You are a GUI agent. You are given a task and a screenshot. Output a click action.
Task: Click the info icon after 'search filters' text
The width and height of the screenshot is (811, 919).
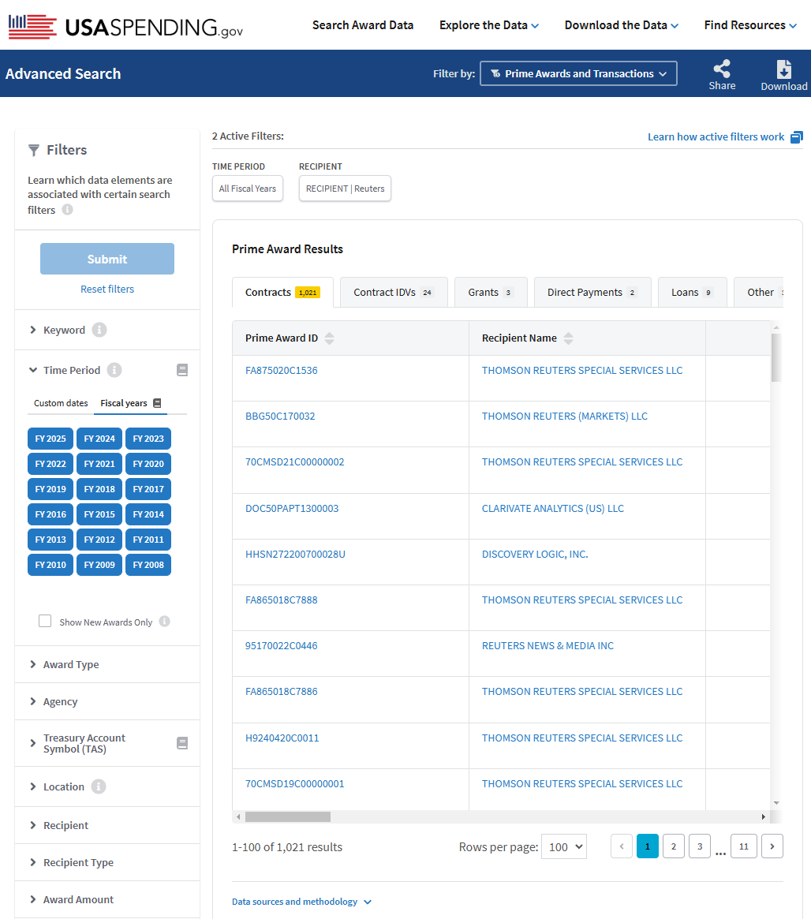pyautogui.click(x=67, y=209)
